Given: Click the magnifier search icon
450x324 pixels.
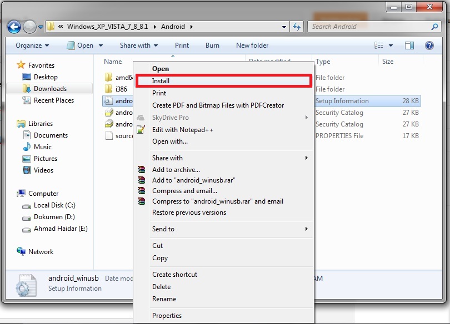Looking at the screenshot, I should click(435, 27).
